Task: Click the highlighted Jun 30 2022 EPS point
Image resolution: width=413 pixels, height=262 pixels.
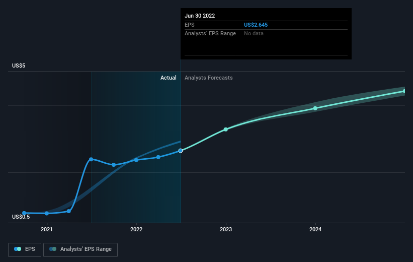Action: [x=181, y=151]
